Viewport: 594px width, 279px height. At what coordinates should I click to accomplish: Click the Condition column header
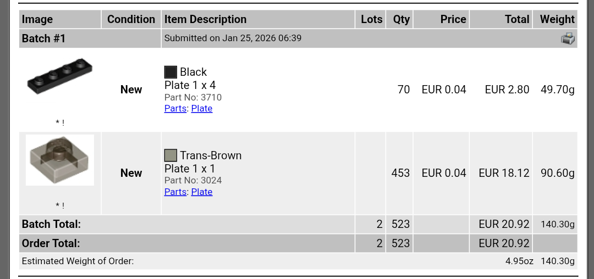[131, 19]
